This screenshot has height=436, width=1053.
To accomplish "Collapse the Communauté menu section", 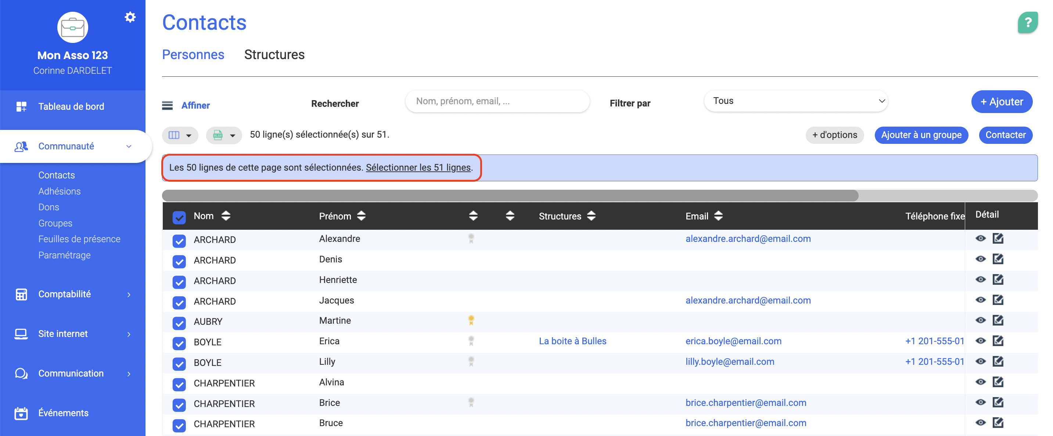I will coord(129,146).
